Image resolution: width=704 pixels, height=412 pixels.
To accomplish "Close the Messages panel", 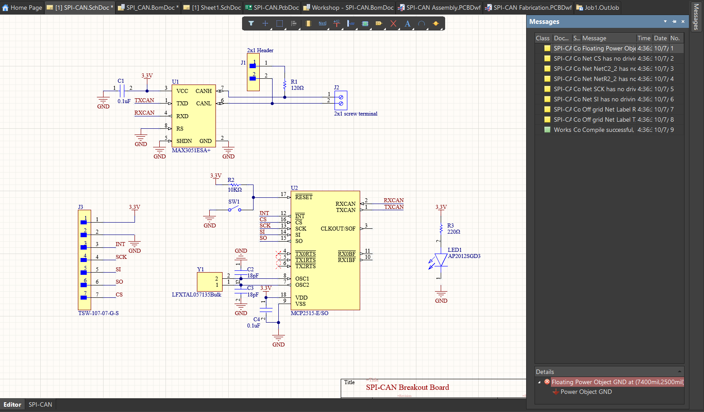I will [683, 22].
